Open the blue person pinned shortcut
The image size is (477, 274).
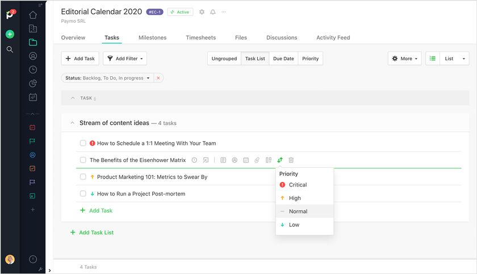(32, 155)
